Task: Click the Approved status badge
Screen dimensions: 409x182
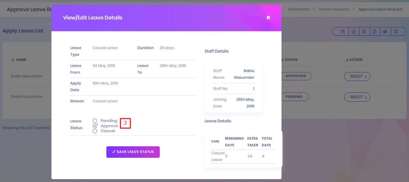Action: [296, 76]
